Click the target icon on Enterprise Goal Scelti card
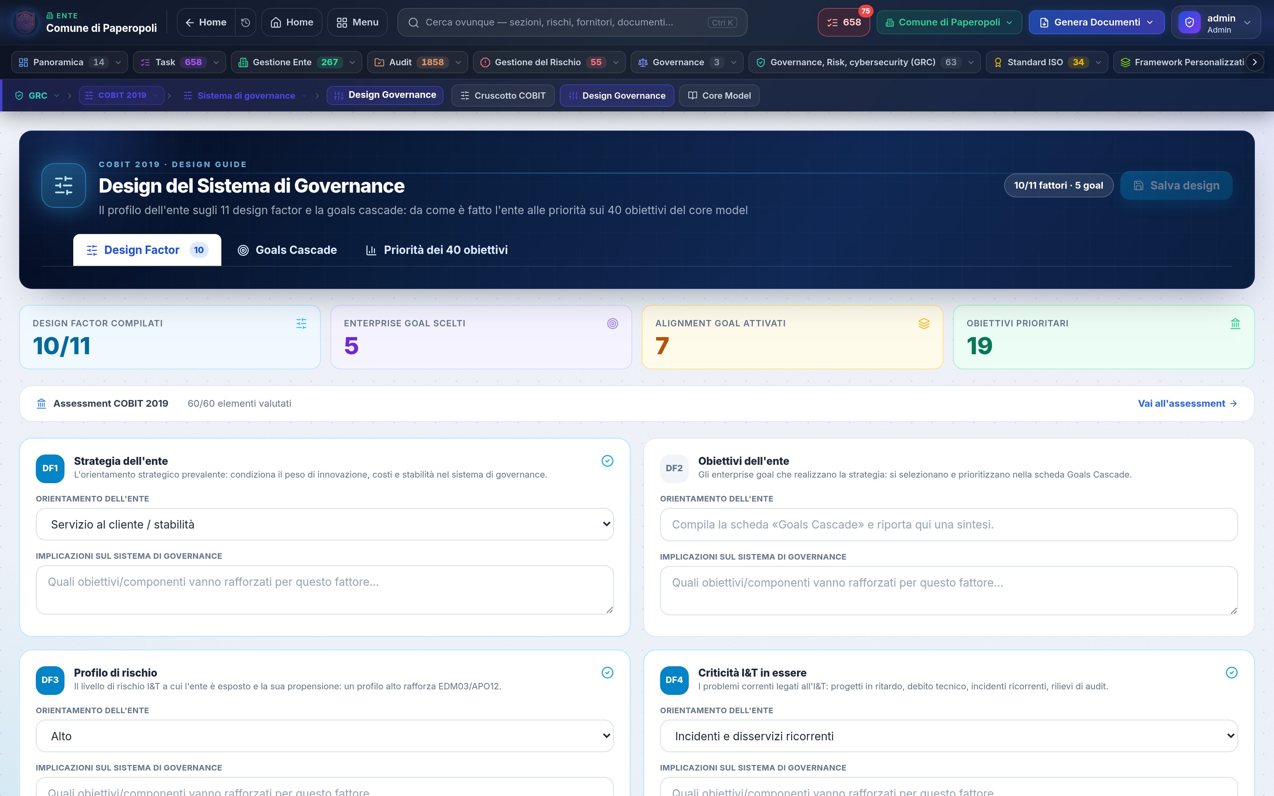 point(612,323)
